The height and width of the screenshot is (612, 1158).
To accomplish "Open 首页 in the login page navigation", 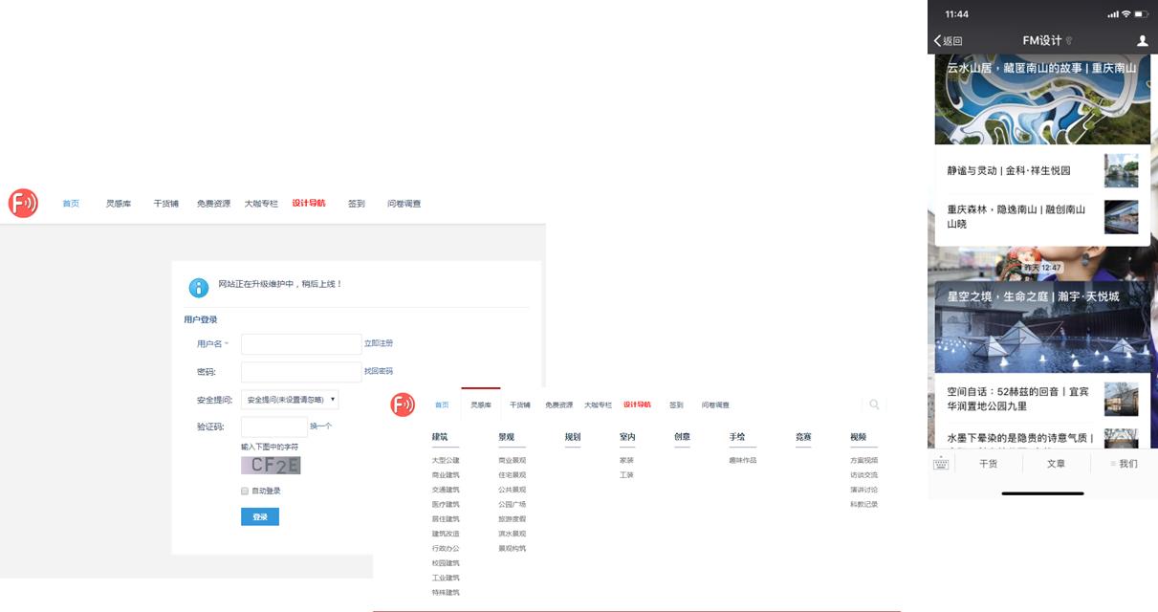I will click(x=71, y=204).
